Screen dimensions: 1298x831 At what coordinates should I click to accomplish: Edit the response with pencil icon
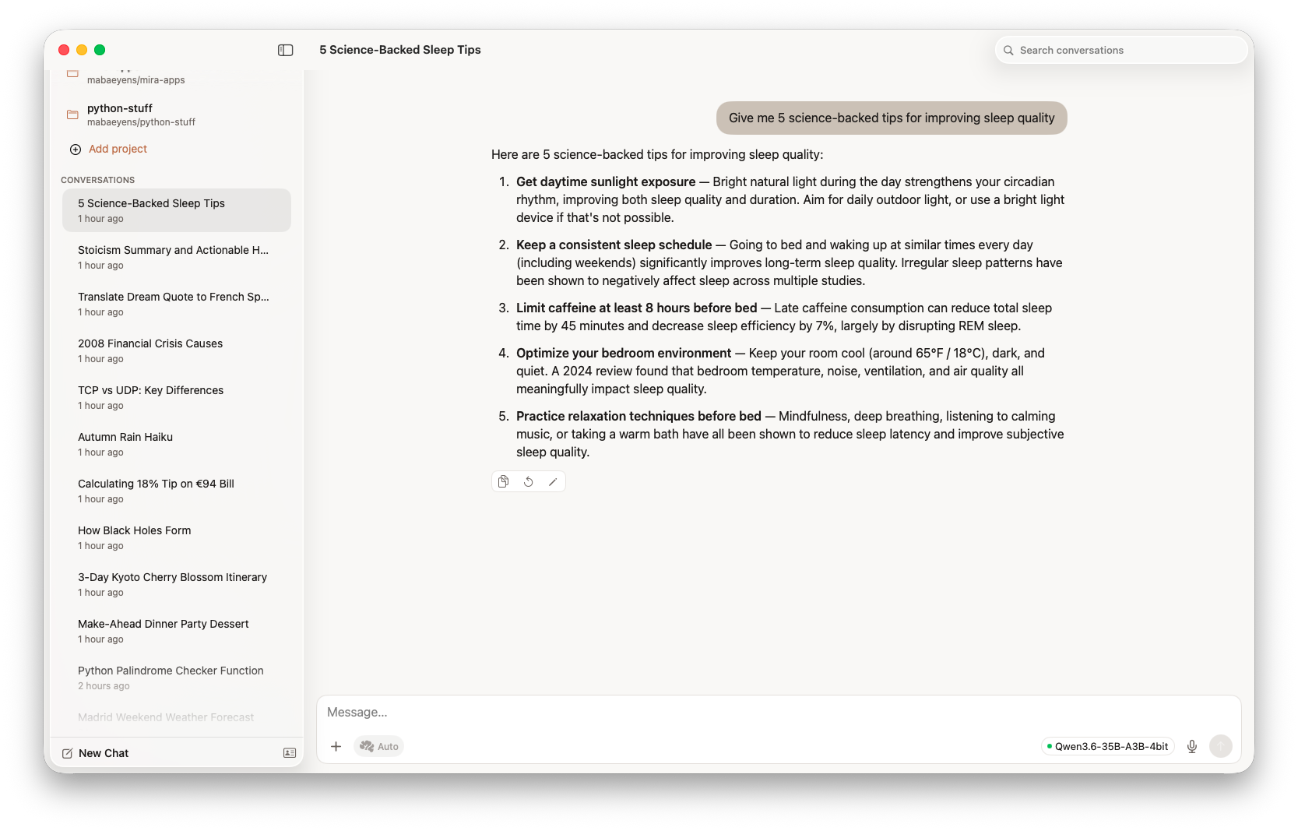tap(553, 481)
